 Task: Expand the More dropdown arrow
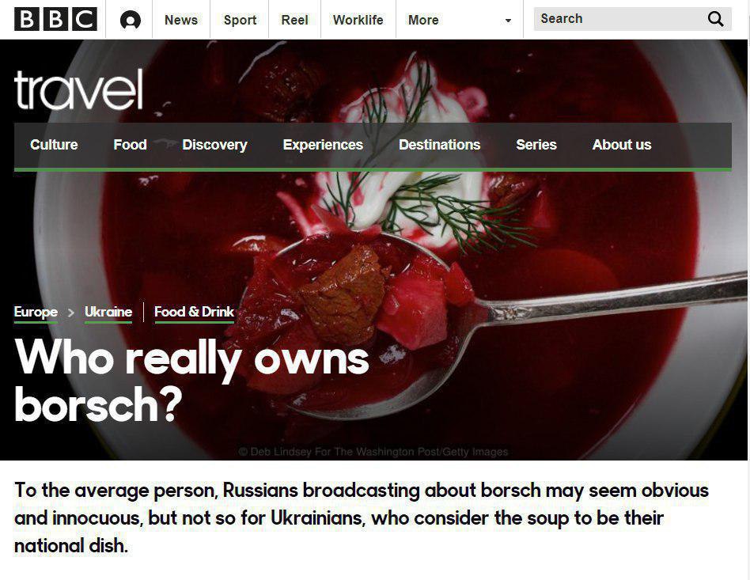pos(508,21)
